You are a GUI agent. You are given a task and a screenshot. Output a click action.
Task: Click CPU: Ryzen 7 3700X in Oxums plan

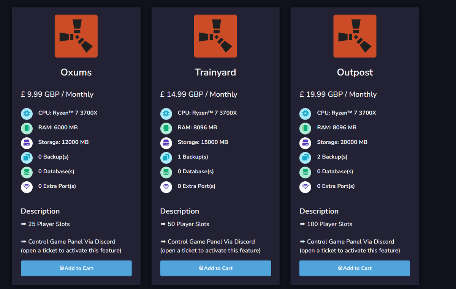tap(68, 113)
